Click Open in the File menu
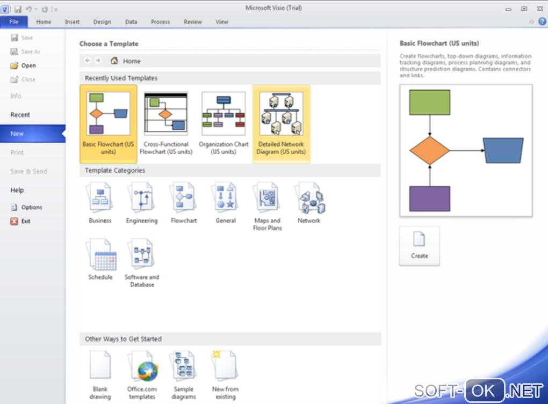 coord(24,65)
